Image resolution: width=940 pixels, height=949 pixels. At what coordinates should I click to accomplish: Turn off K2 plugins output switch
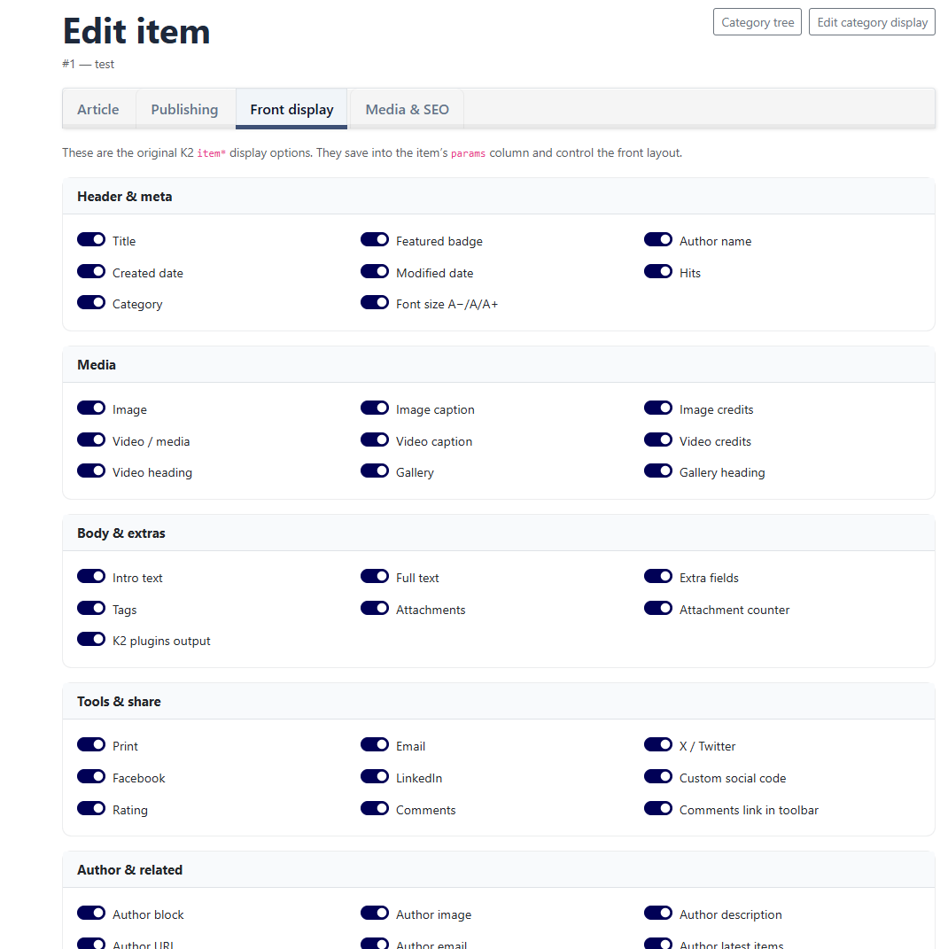click(x=91, y=639)
